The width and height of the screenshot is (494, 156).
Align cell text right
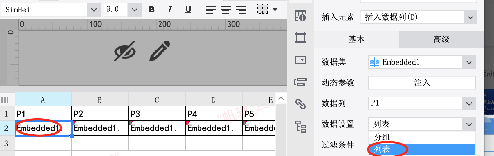[241, 10]
